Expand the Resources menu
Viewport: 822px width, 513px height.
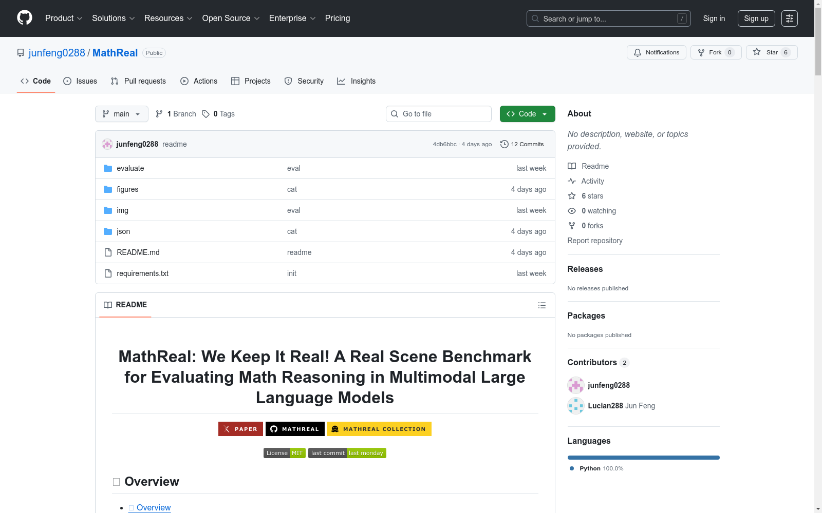[x=169, y=18]
